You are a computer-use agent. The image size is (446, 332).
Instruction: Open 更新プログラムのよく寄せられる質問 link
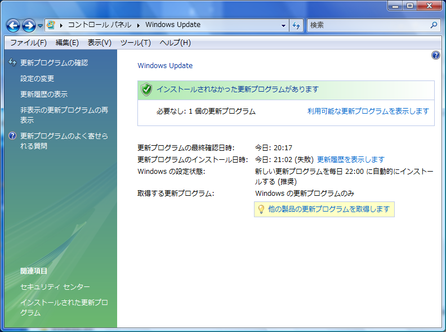tap(64, 141)
